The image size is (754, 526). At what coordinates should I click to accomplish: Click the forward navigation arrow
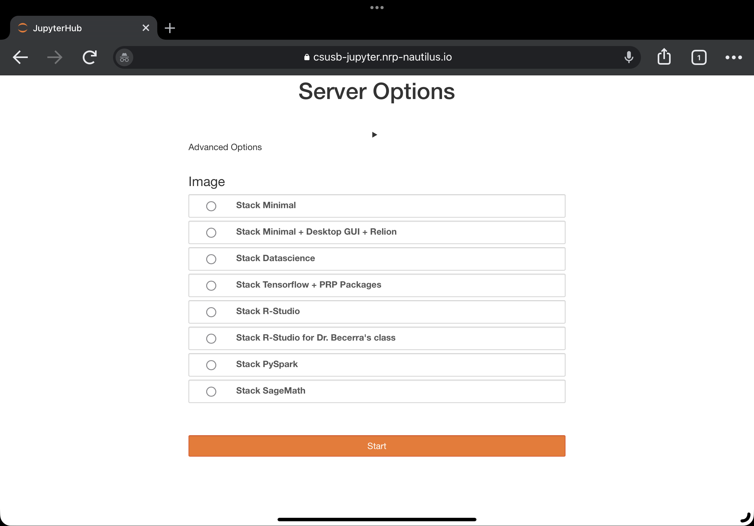55,57
